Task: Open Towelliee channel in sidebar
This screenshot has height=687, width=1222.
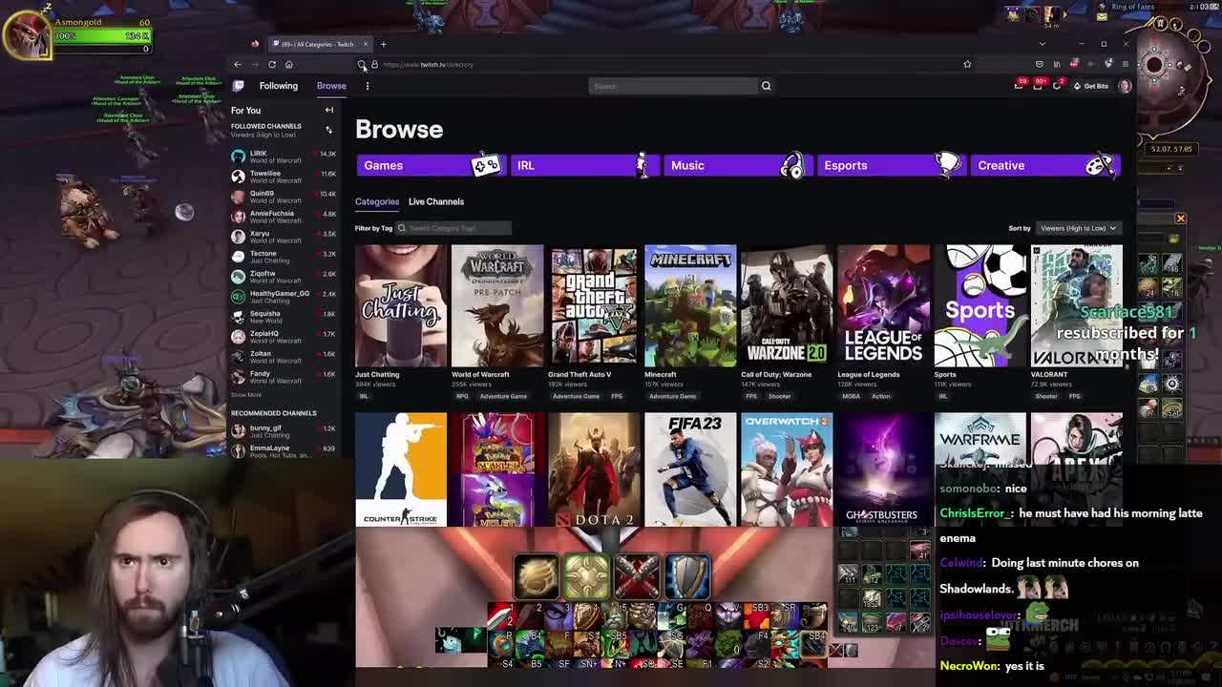Action: [x=284, y=177]
